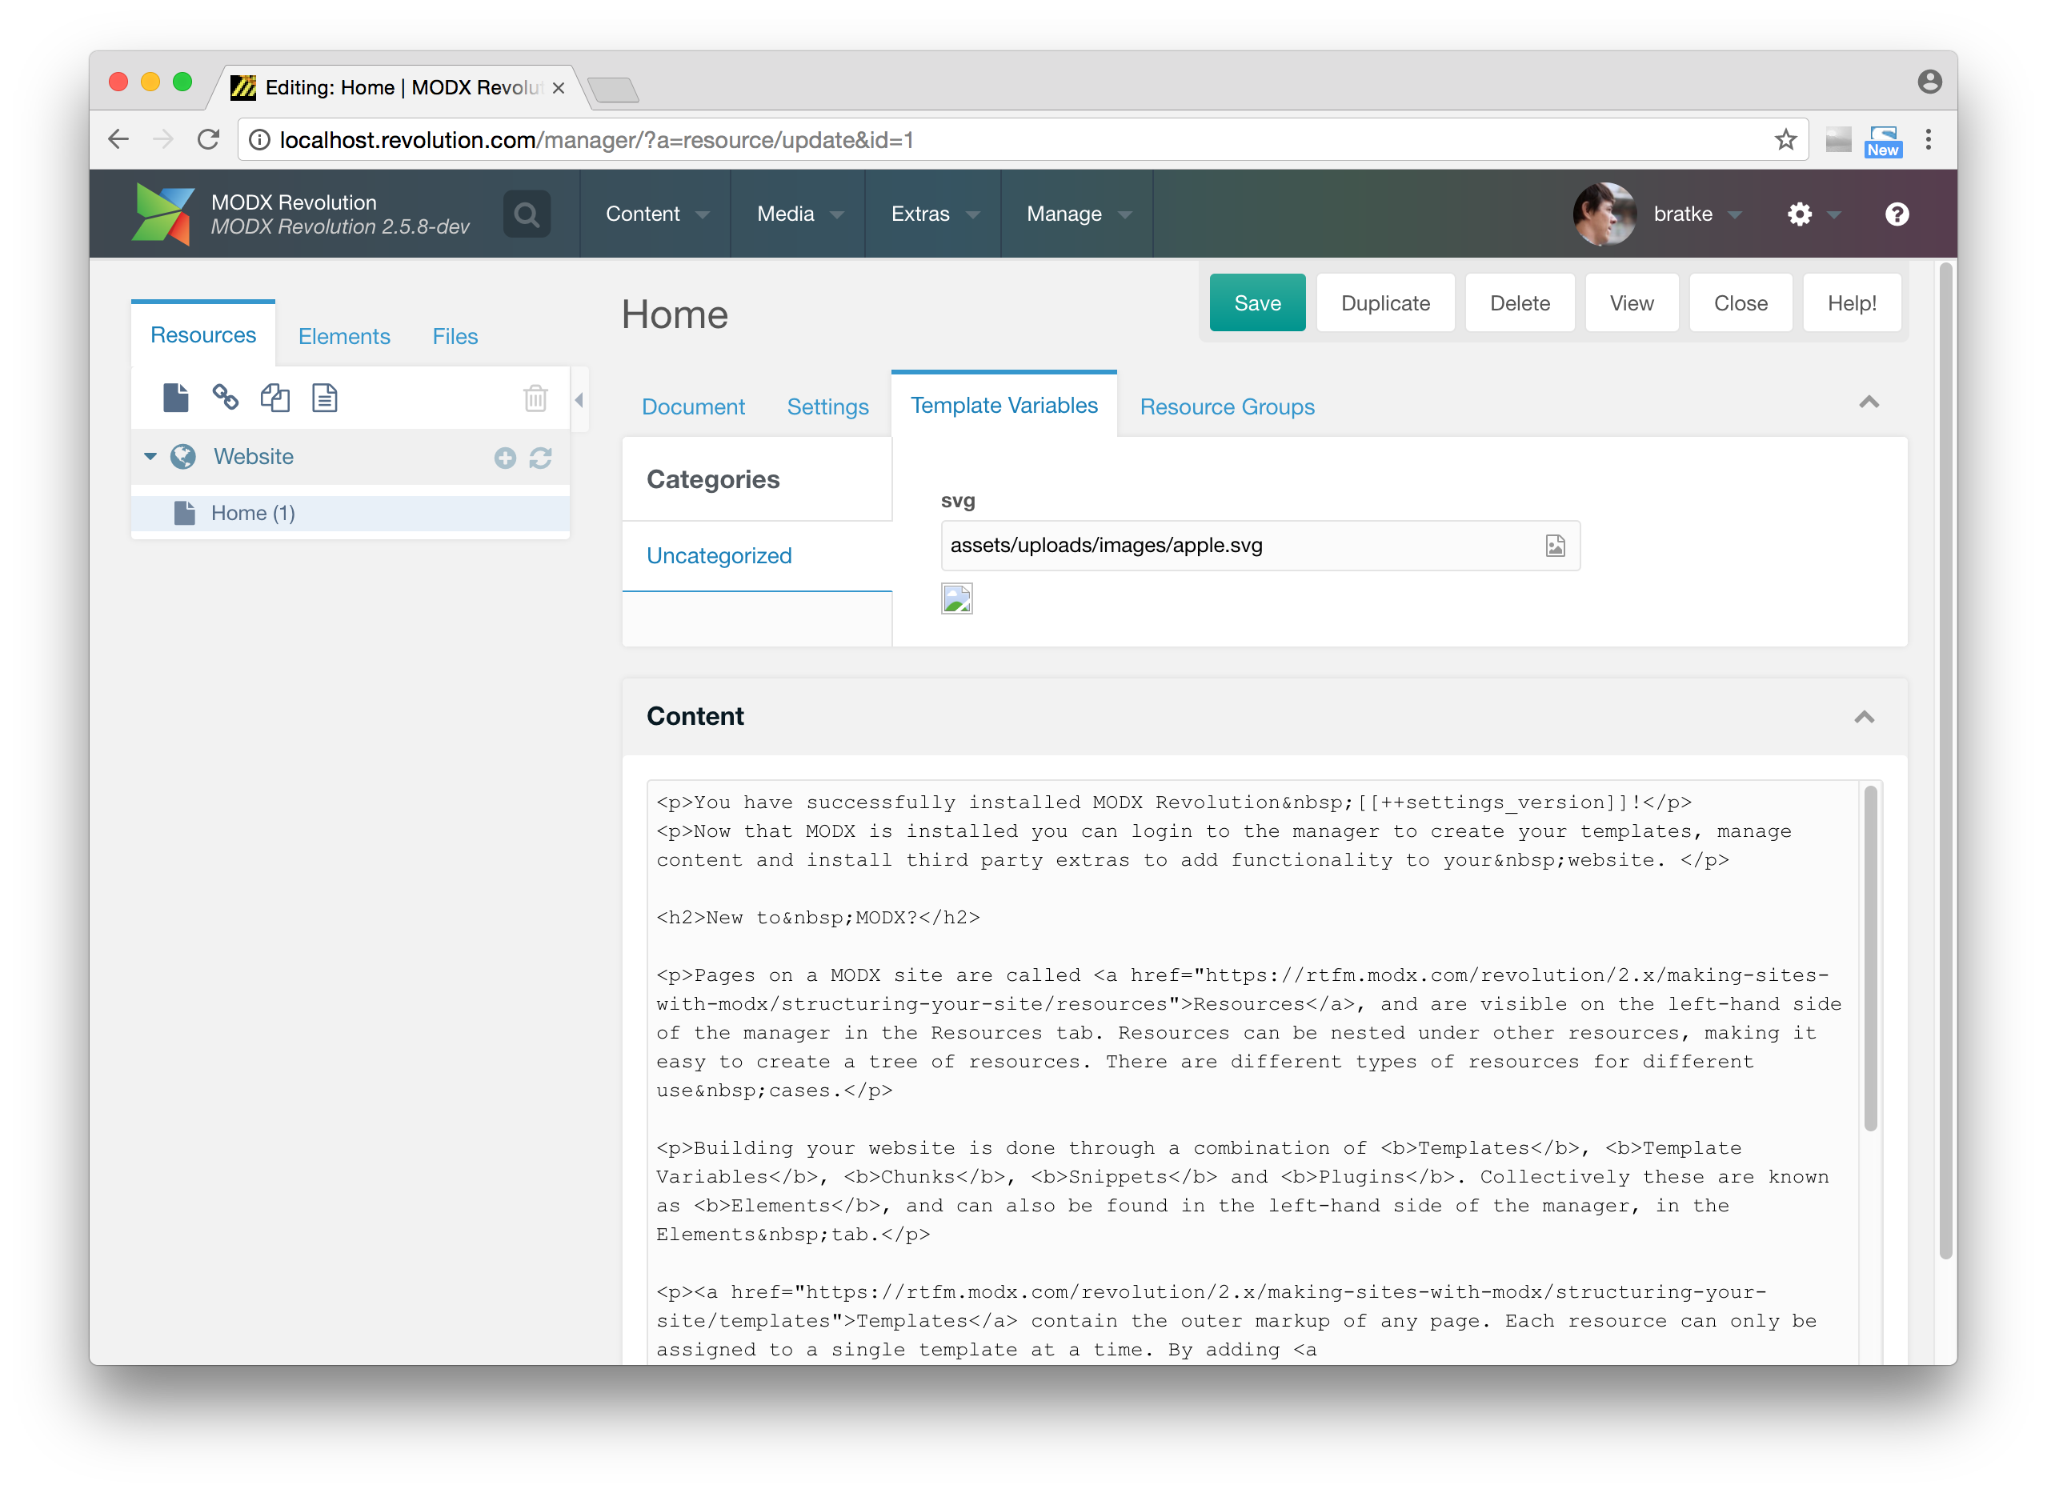Click the Help! button

(1851, 304)
